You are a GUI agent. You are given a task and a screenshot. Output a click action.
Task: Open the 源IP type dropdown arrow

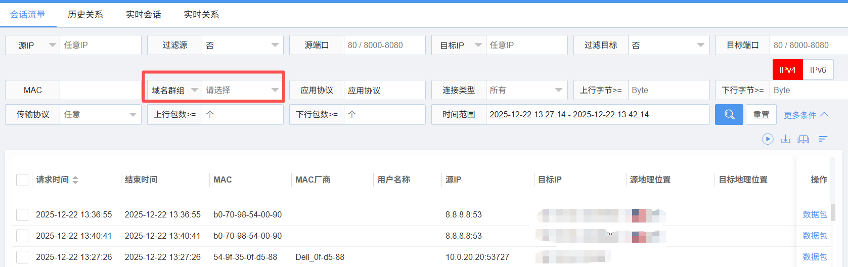click(x=52, y=45)
